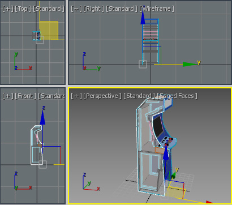This screenshot has height=205, width=232.
Task: Click the green Y-axis gizmo arrow in Right viewport
Action: (x=189, y=64)
